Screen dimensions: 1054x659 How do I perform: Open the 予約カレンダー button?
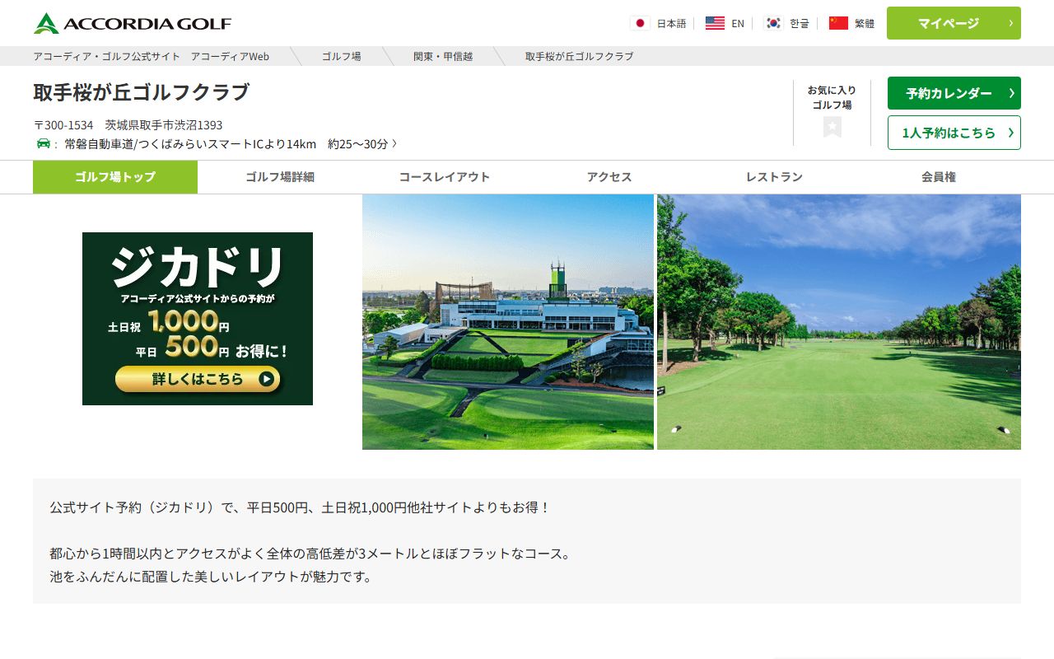(954, 93)
